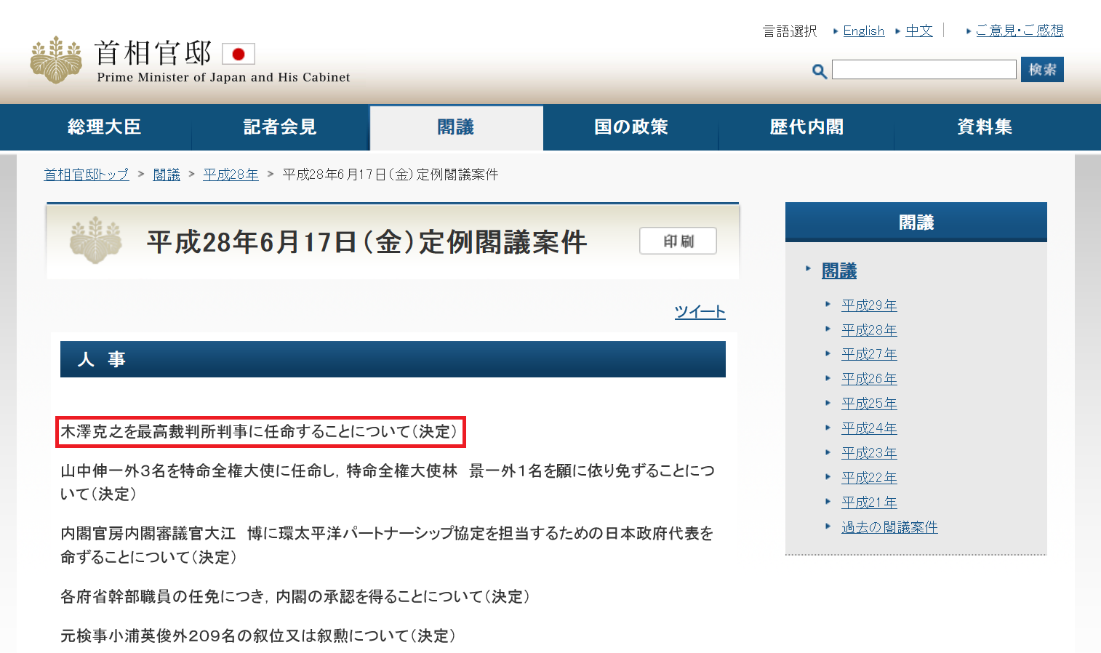Open the 国の政策 navigation tab
This screenshot has height=653, width=1101.
630,127
